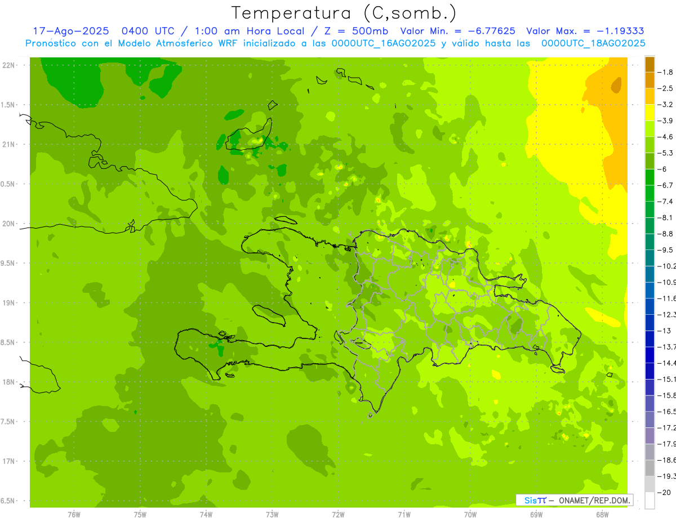Click the legend swatch between -3.9 and -4.6
Viewport: 676px width, 522px height.
point(650,129)
